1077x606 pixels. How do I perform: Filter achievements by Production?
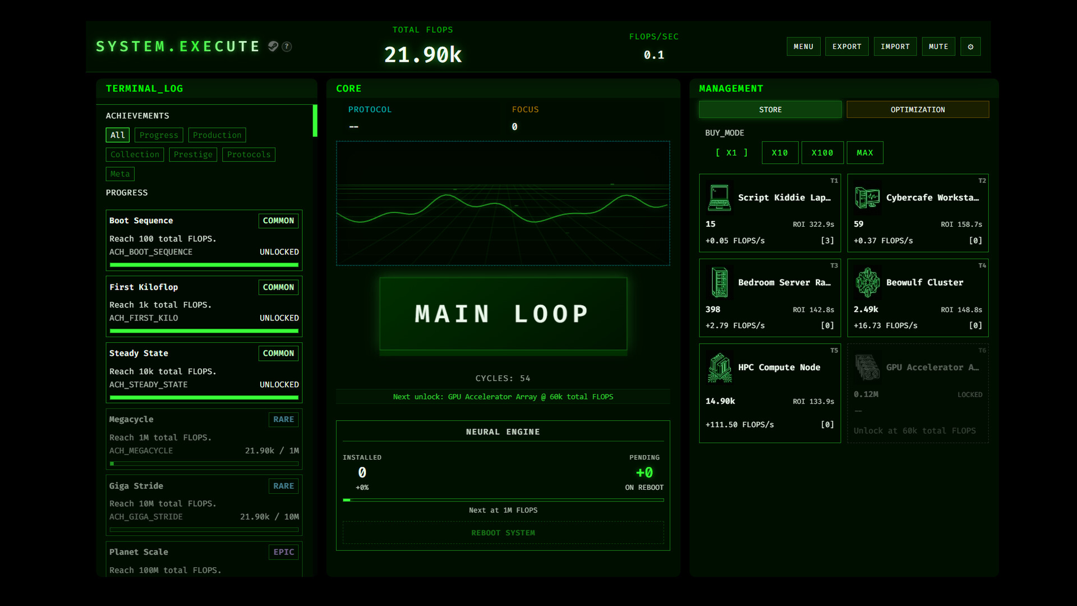(217, 135)
